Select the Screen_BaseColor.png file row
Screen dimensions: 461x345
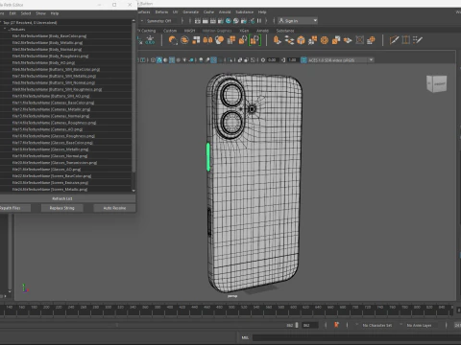65,176
